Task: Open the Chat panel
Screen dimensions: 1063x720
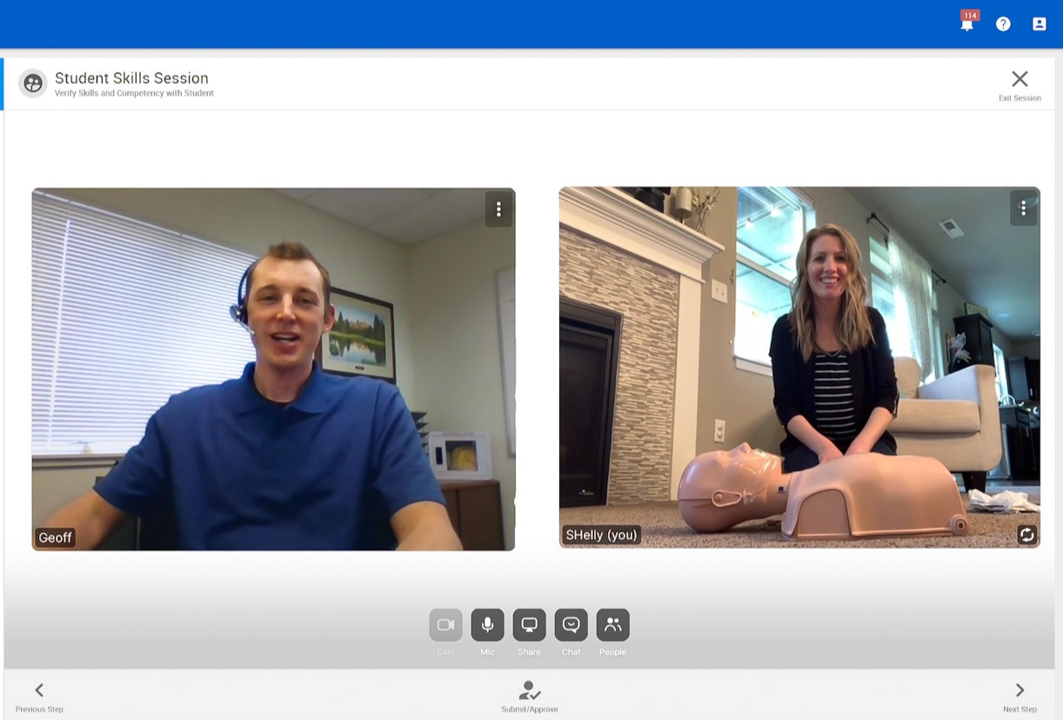Action: 571,625
